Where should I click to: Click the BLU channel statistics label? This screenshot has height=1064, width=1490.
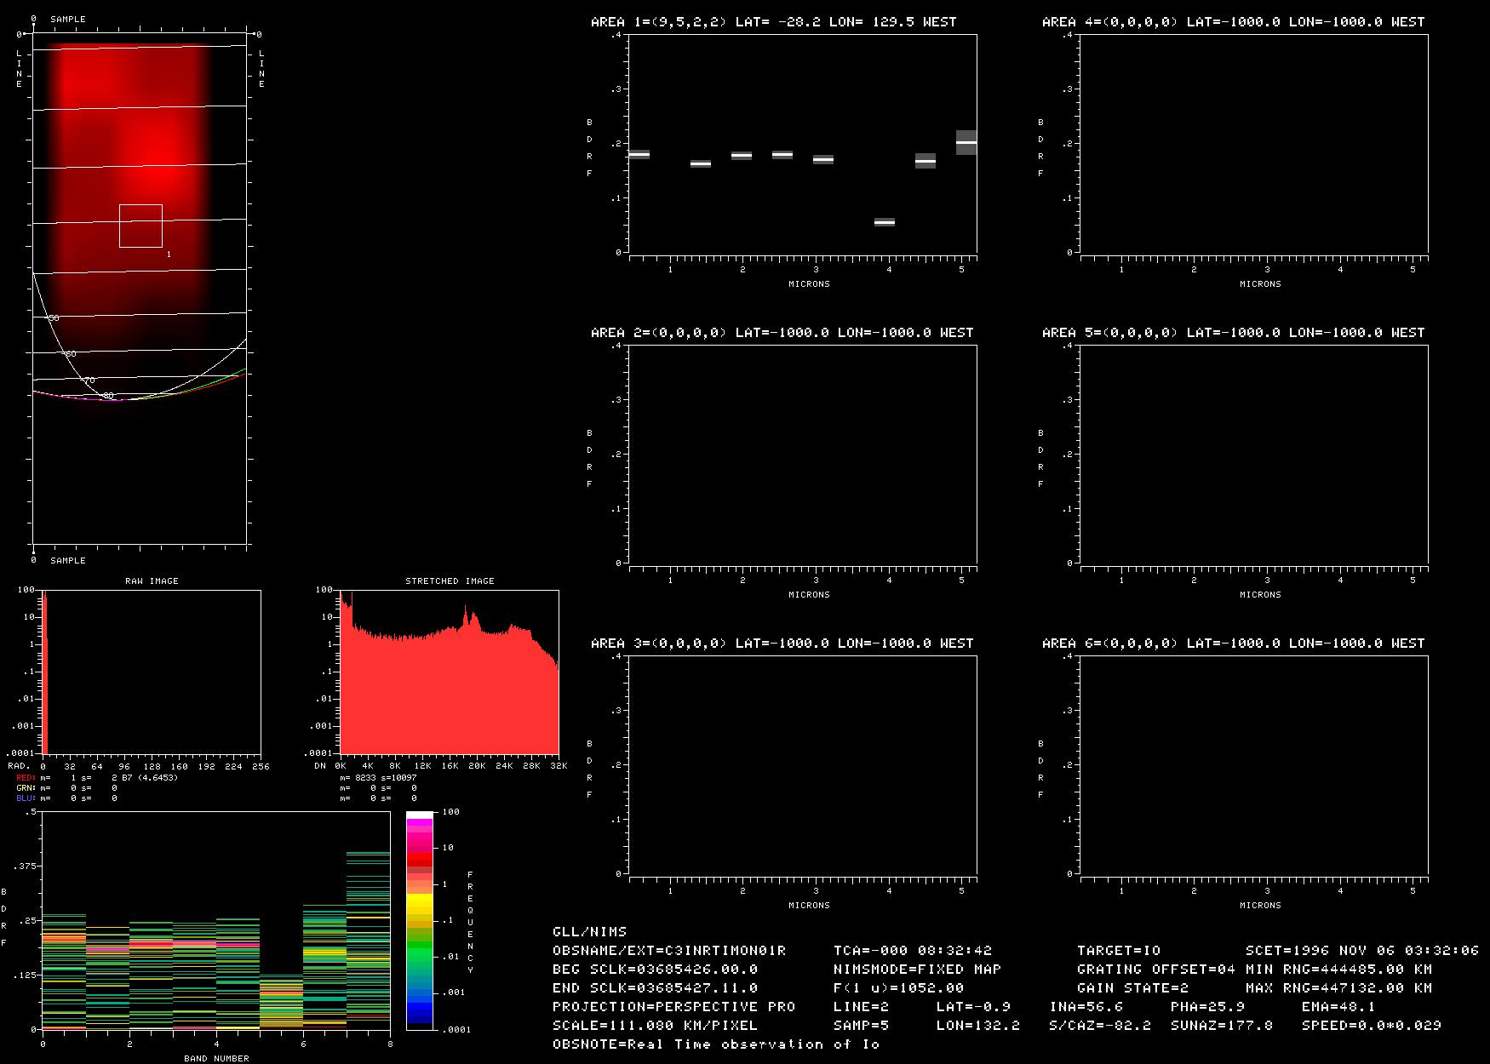[x=26, y=798]
